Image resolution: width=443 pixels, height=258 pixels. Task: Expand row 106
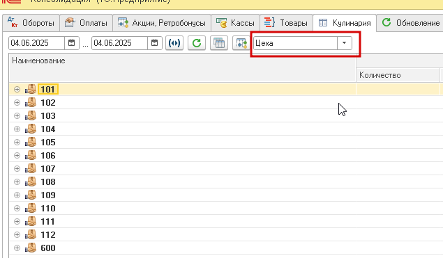point(17,156)
